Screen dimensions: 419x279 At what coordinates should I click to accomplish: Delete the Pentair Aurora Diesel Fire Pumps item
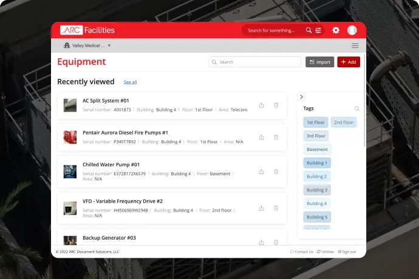click(x=276, y=137)
